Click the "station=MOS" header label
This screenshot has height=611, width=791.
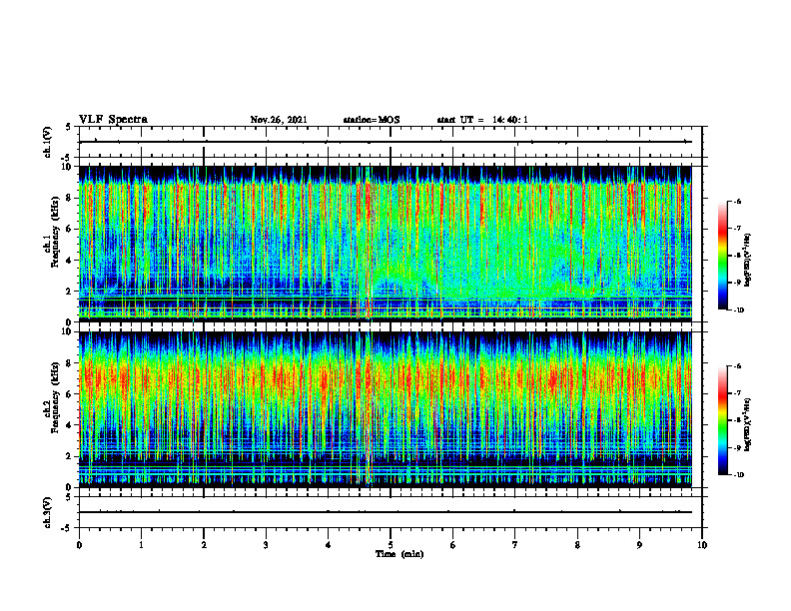372,120
